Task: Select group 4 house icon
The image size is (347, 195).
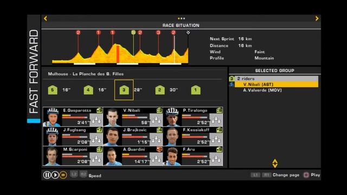Action: point(88,90)
